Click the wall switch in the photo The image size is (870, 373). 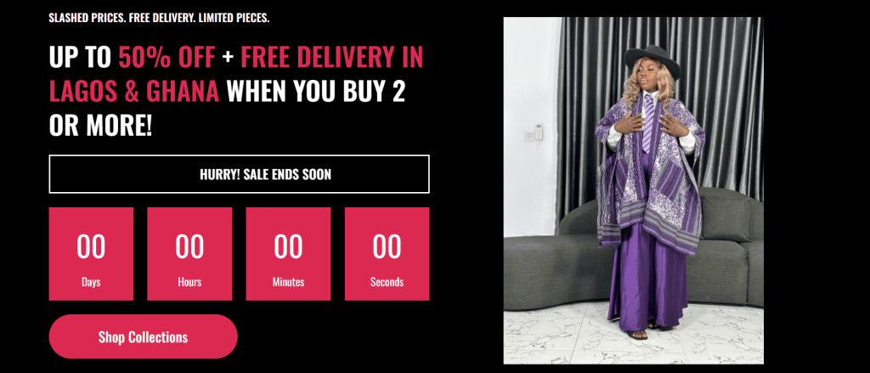click(538, 132)
